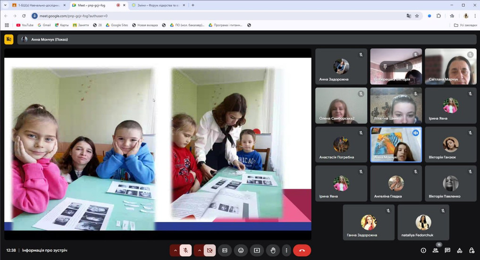Screen dimensions: 480x260
Task: Unmute the microphone in the call toolbar
Action: tap(185, 251)
